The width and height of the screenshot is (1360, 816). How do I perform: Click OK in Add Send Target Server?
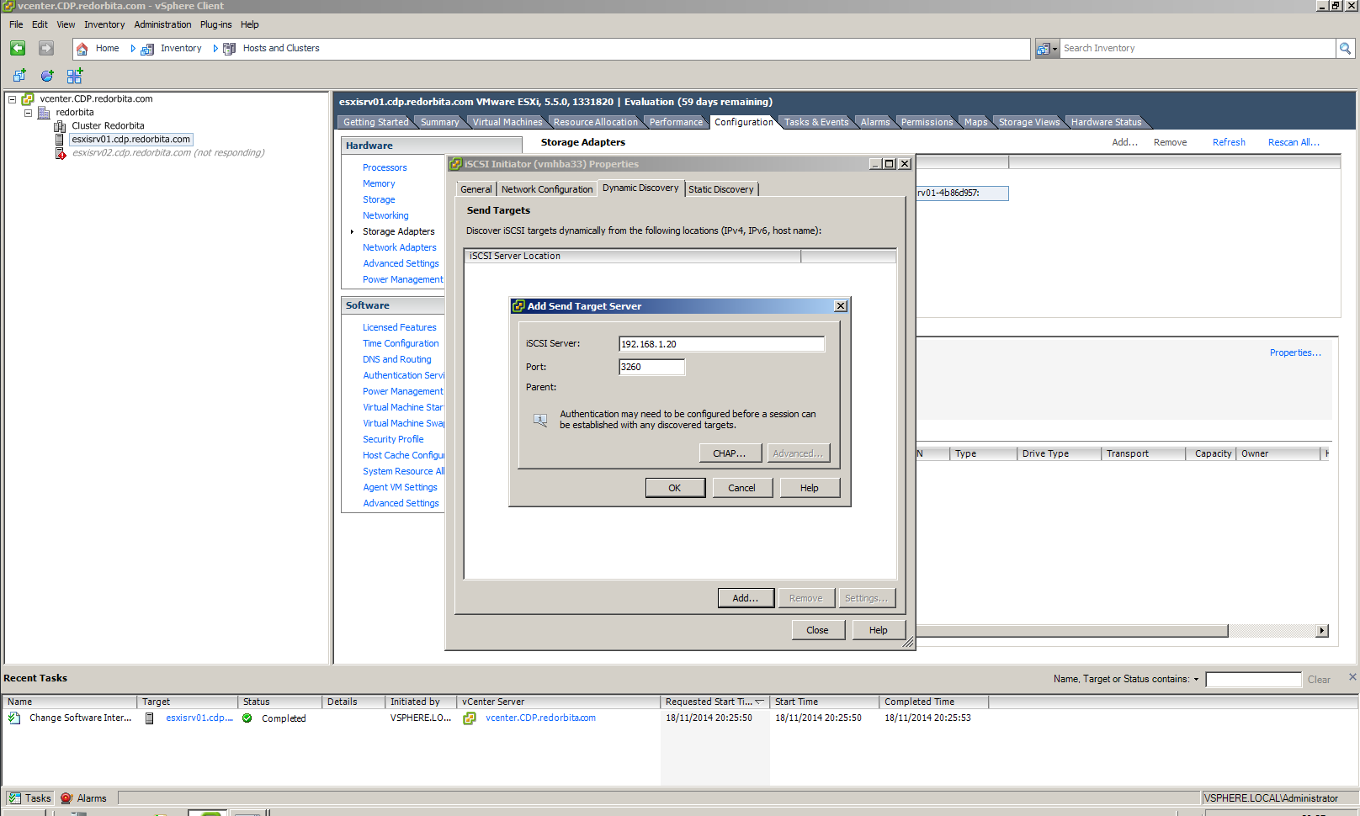674,488
